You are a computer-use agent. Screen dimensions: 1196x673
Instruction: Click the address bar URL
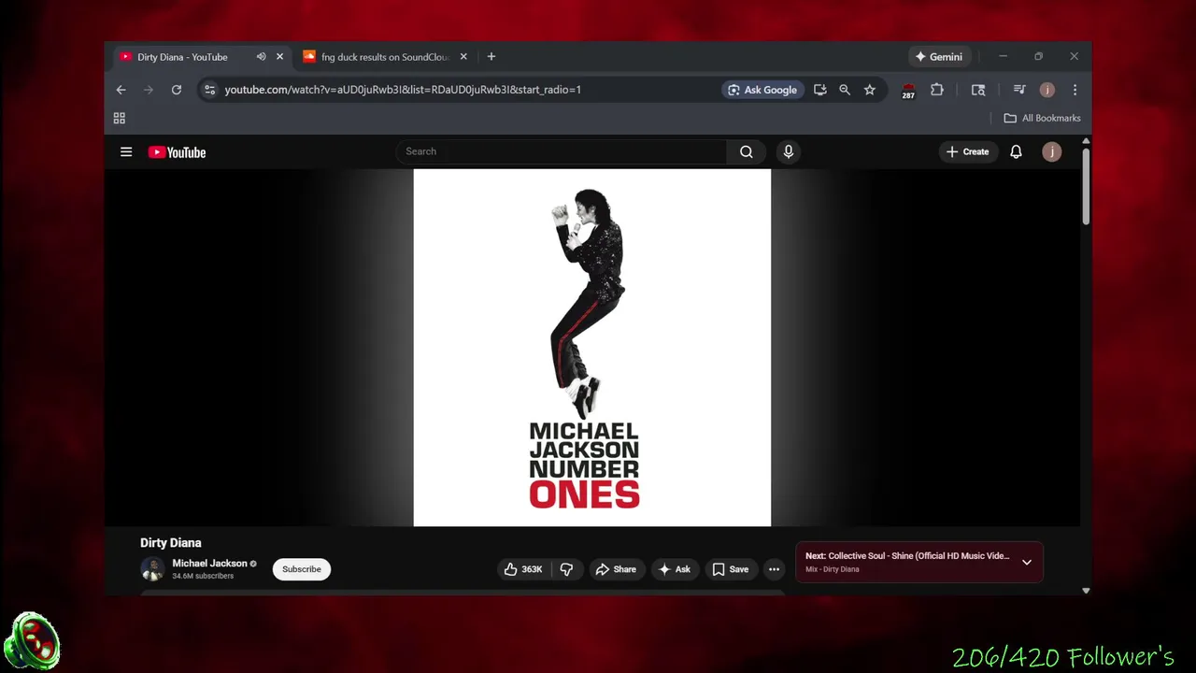(x=403, y=90)
